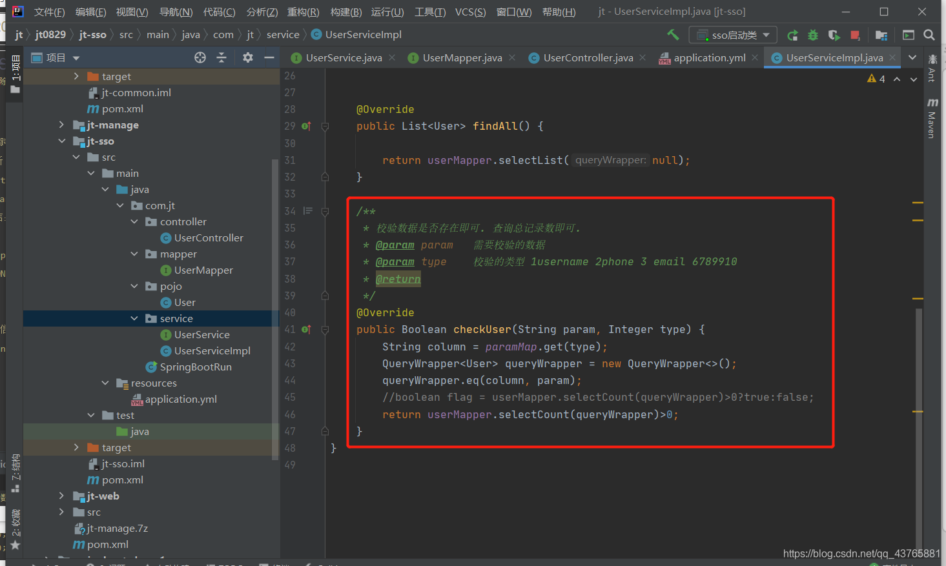This screenshot has width=946, height=566.
Task: Switch to the UserController.java tab
Action: (x=588, y=57)
